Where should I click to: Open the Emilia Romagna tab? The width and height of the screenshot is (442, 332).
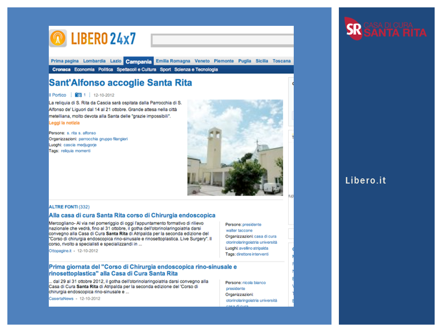pos(173,61)
